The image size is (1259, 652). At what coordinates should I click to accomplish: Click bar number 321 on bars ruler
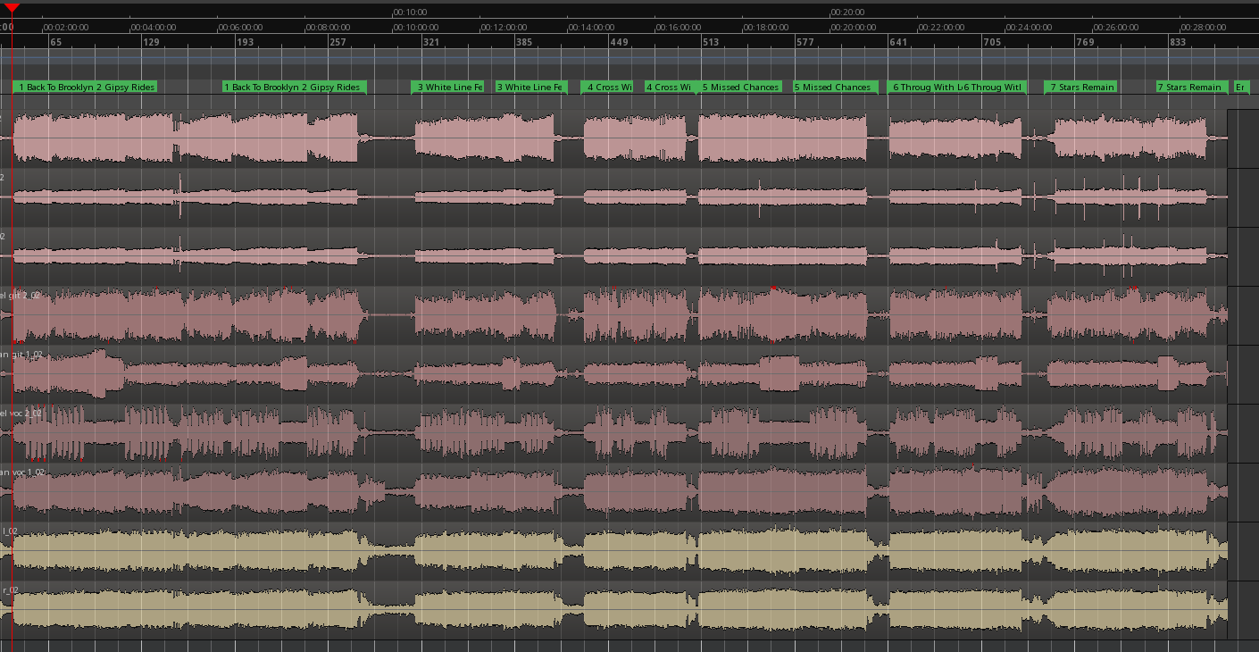[x=431, y=42]
